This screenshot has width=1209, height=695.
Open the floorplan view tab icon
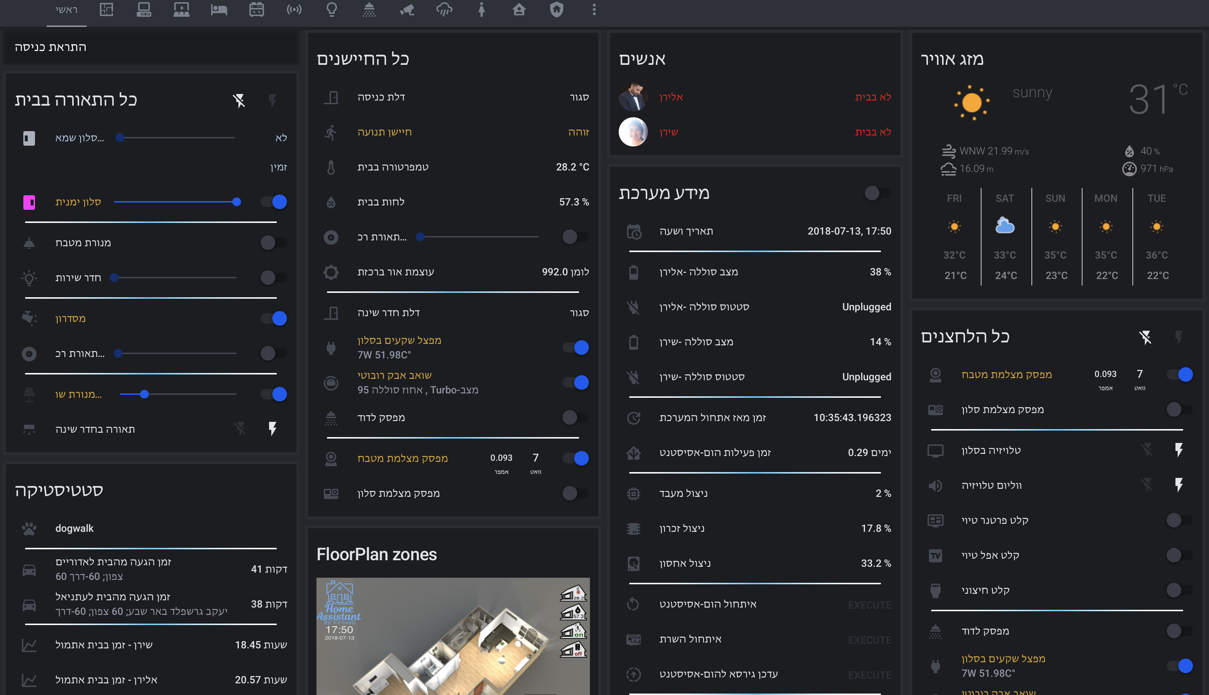tap(106, 9)
